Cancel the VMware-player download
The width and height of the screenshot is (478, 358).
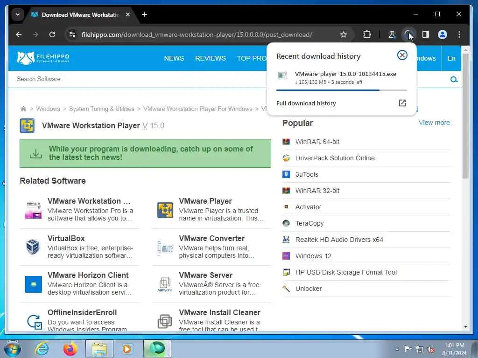402,55
